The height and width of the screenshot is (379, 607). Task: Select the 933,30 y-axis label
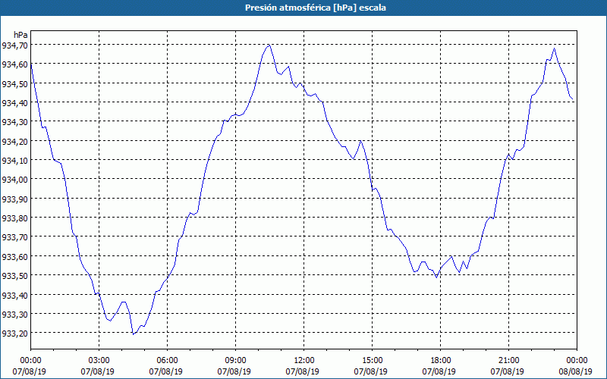(14, 315)
